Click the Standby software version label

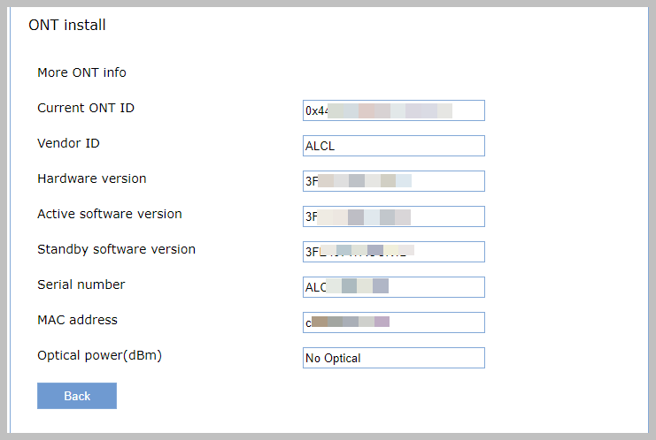[116, 249]
